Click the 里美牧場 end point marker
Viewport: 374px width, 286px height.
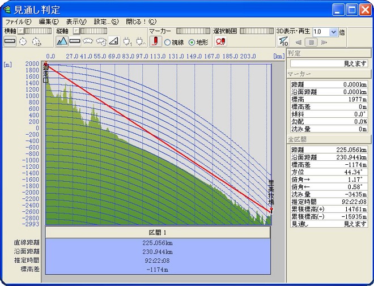(271, 210)
